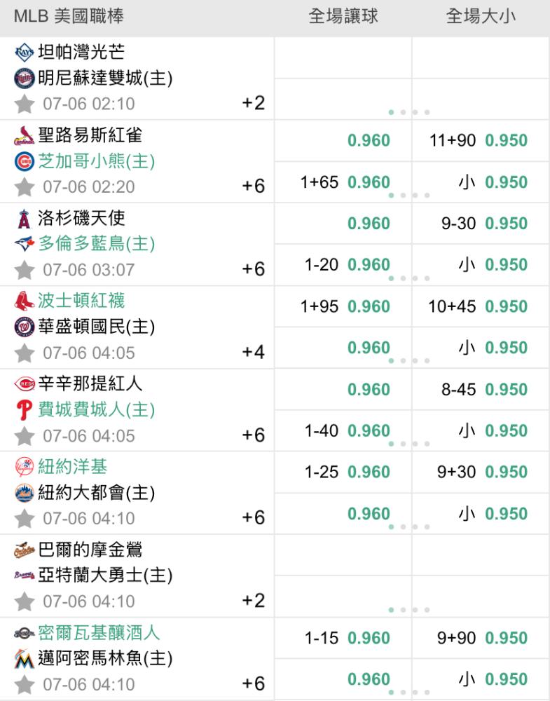Expand +4 more bets for Red Sox game

253,352
